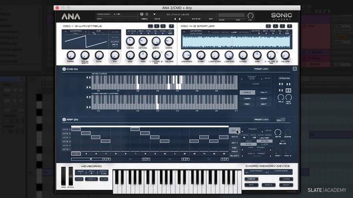Click the CMD Velo knob
Viewport: 353px width, 198px height.
[x=281, y=97]
